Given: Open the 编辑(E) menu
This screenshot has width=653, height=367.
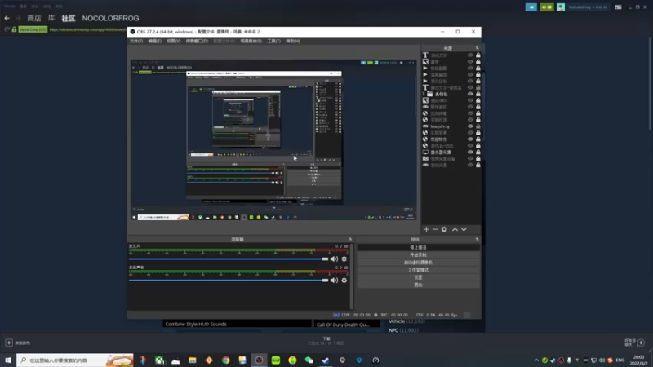Looking at the screenshot, I should (x=154, y=42).
